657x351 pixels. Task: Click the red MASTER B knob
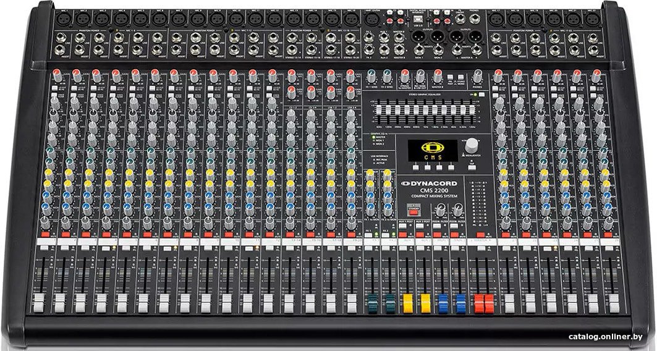tap(438, 76)
